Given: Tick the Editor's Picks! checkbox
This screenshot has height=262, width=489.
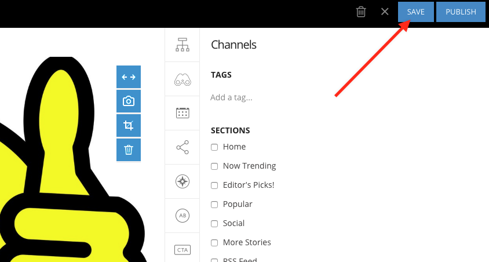Looking at the screenshot, I should (214, 185).
